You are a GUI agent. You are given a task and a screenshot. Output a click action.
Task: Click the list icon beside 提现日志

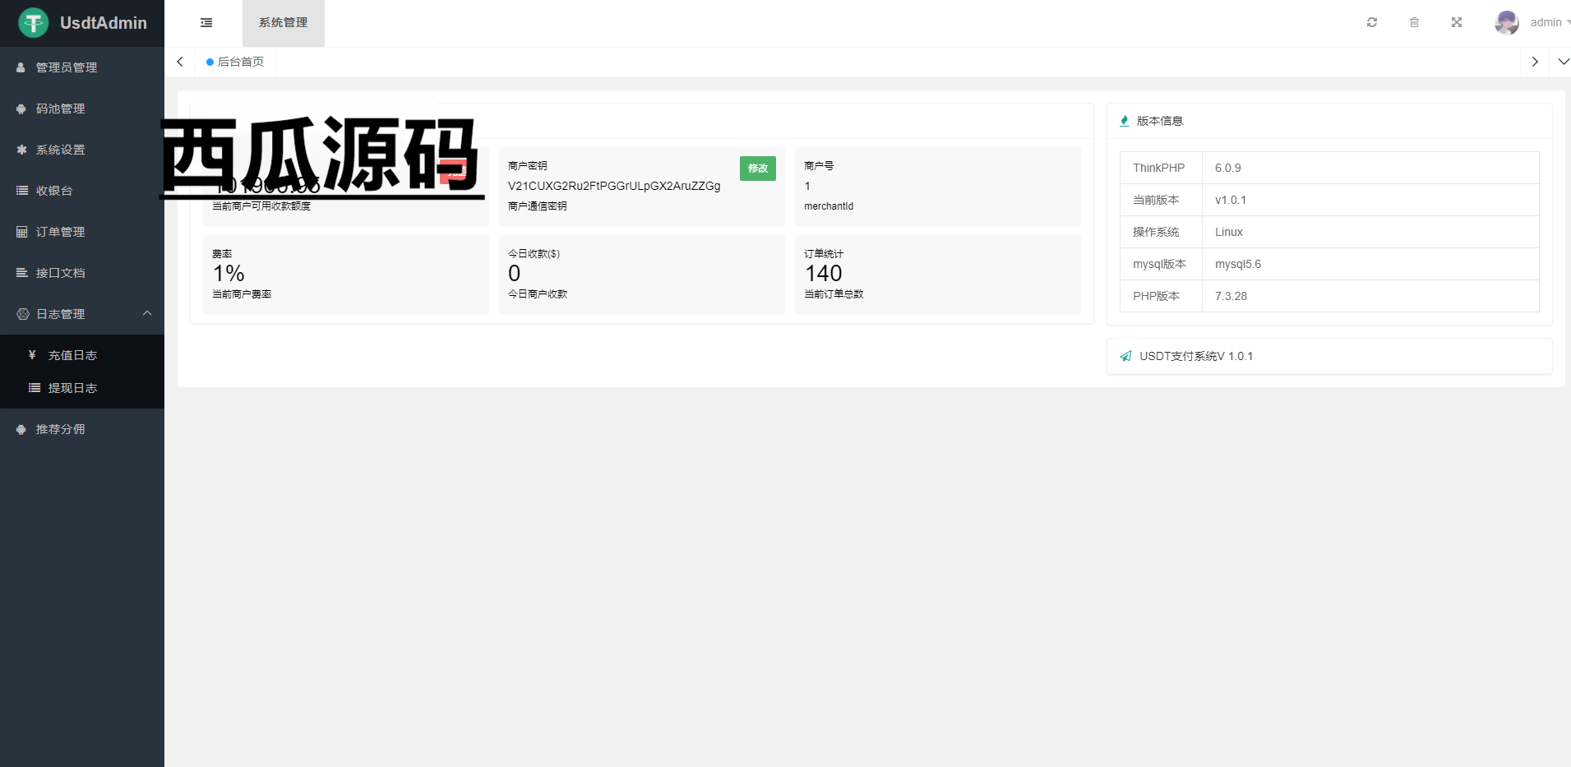(x=35, y=388)
